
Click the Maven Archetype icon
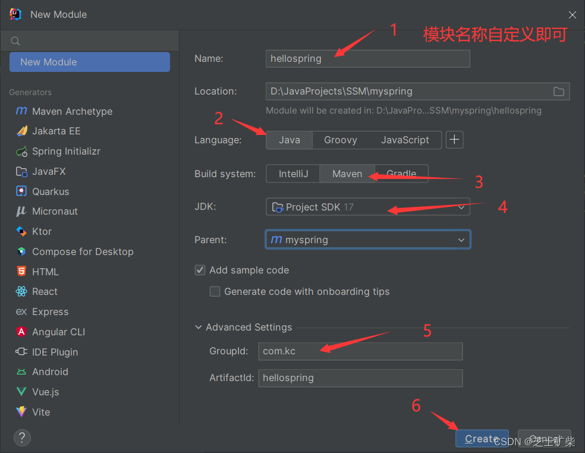point(21,111)
